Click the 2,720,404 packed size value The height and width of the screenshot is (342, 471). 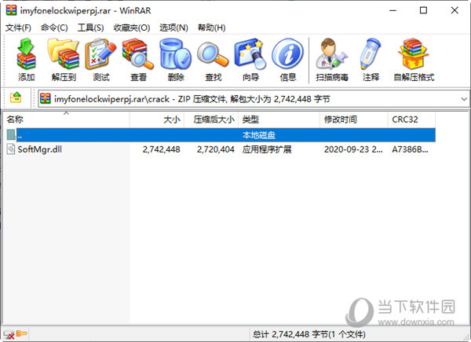[x=216, y=149]
